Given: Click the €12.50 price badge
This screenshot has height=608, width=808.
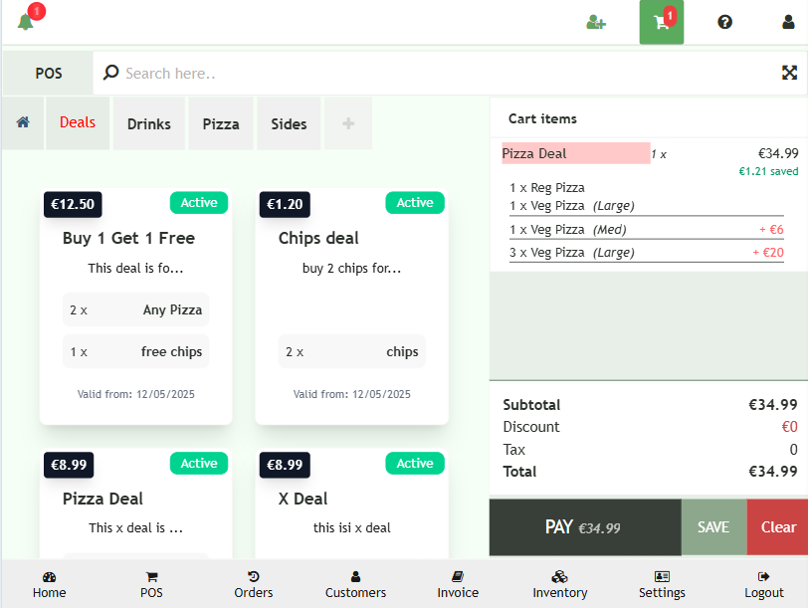Looking at the screenshot, I should pos(73,204).
